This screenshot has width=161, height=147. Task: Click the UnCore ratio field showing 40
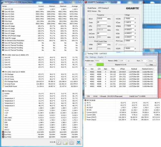point(102,34)
